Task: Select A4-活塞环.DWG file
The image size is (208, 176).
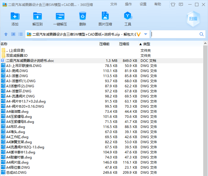Action: (102, 91)
